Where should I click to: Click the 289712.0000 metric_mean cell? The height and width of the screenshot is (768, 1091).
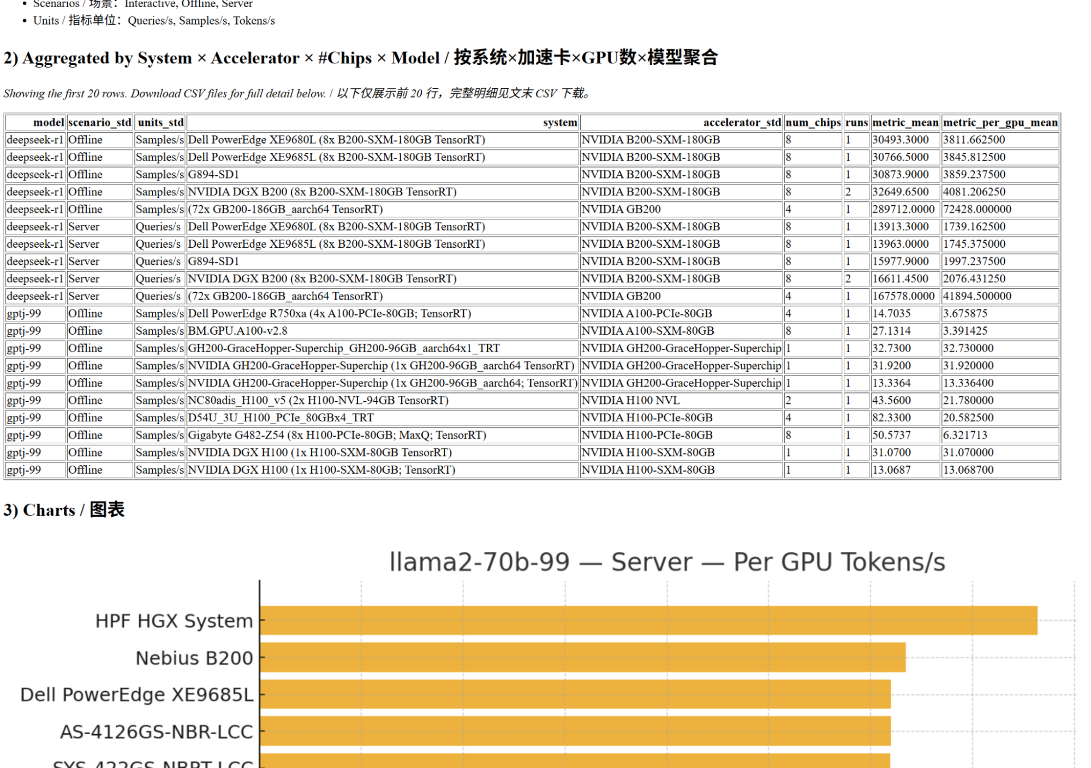pyautogui.click(x=903, y=209)
